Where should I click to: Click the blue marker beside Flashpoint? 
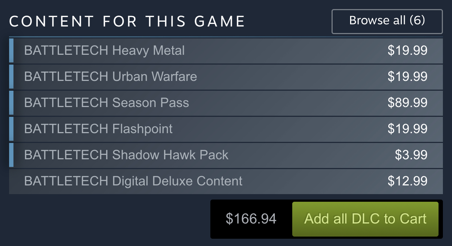coord(11,129)
